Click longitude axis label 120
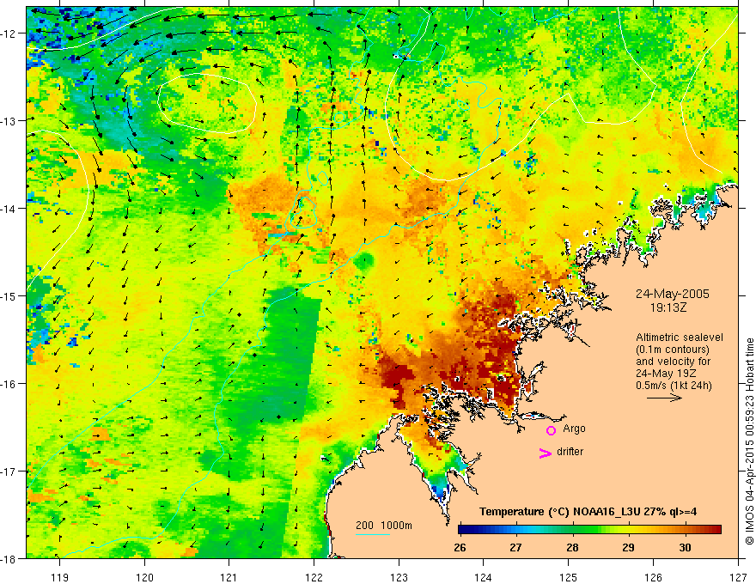 (144, 577)
